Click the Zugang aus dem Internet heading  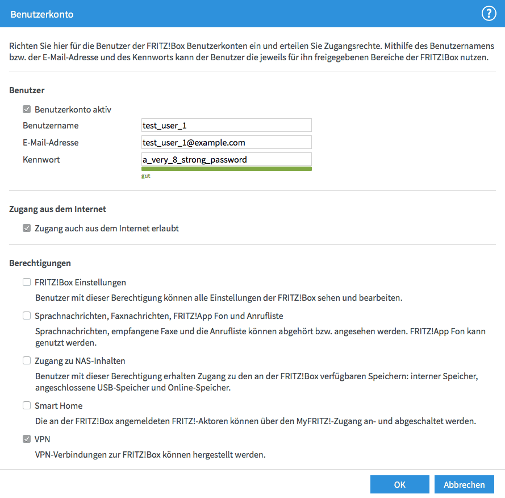[57, 209]
